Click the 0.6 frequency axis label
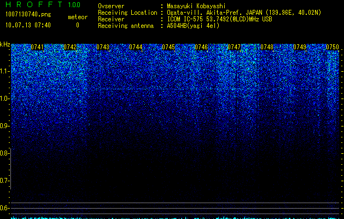The width and height of the screenshot is (344, 219). 4,208
